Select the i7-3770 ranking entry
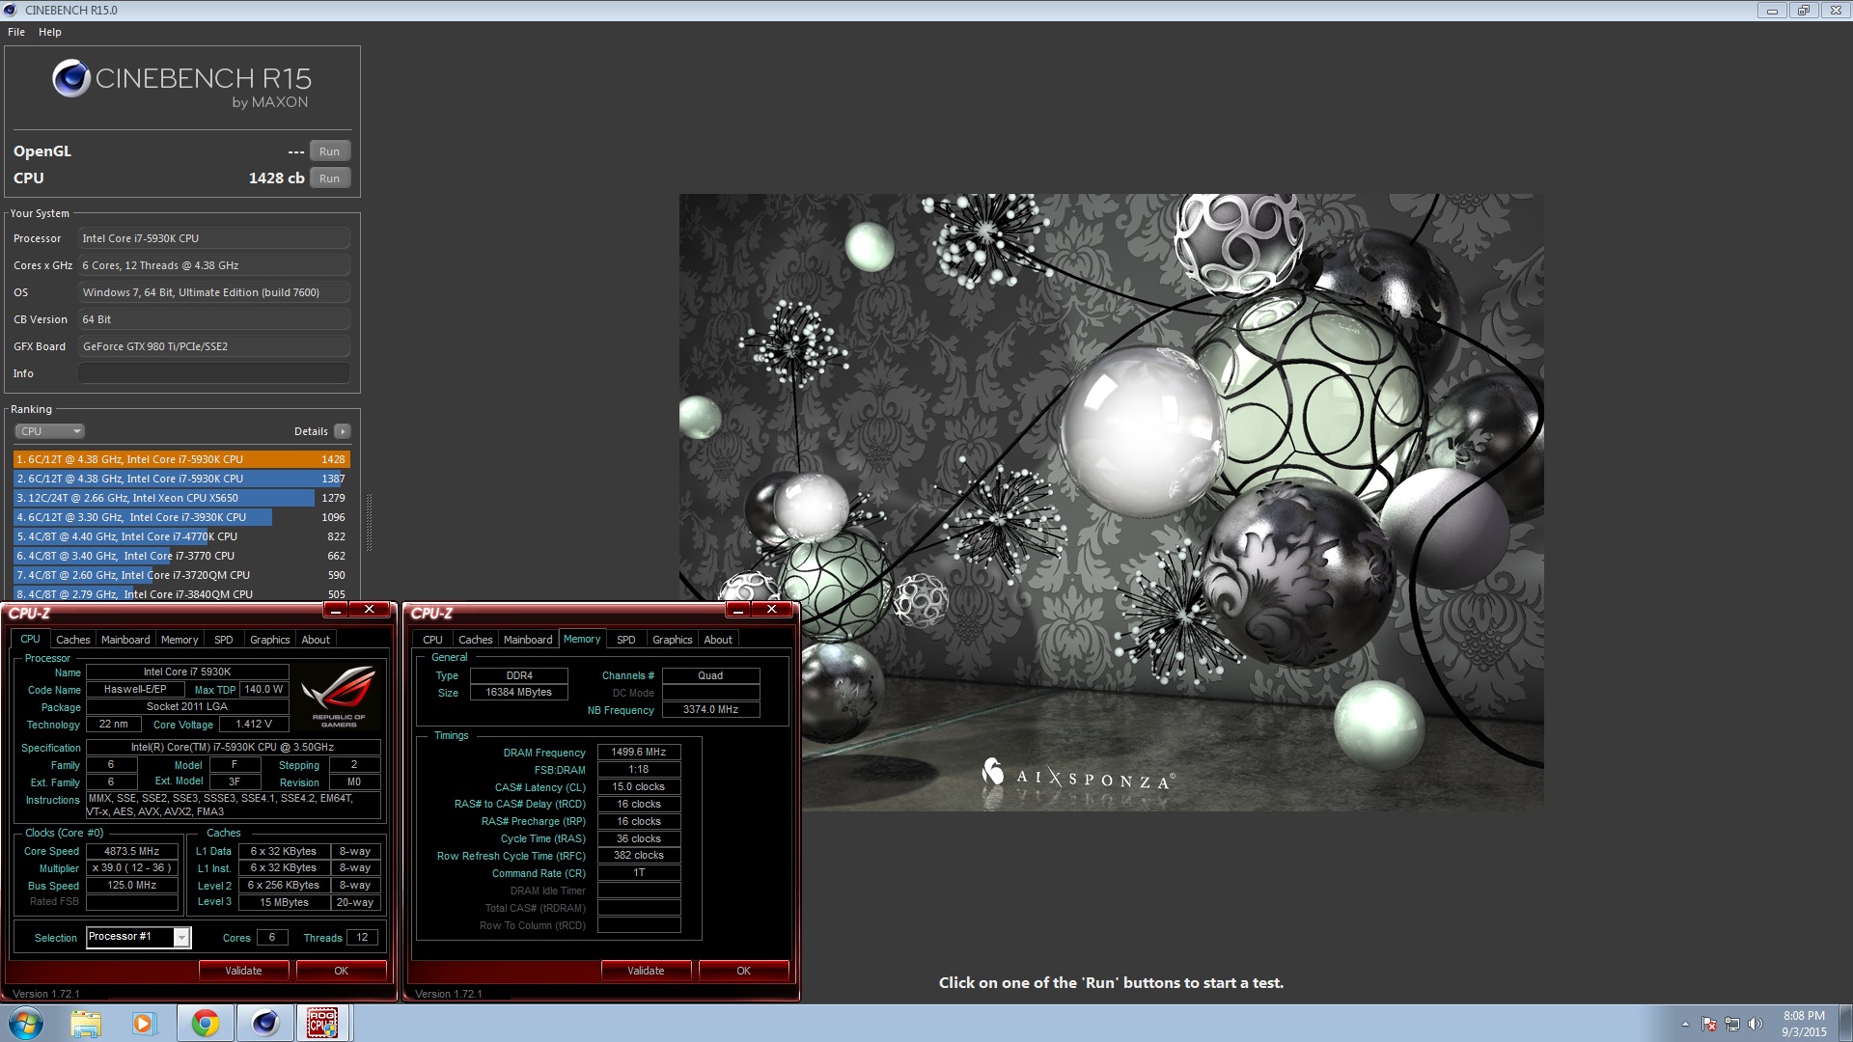1853x1042 pixels. 181,556
